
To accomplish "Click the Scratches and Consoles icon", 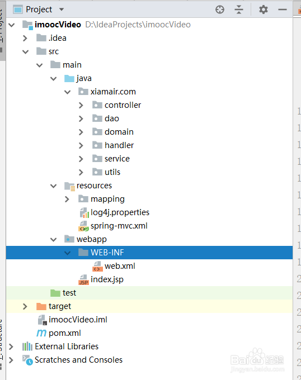I will point(27,360).
